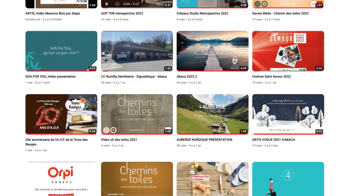Click the cutting board food thumbnail
The image size is (348, 196).
click(213, 179)
